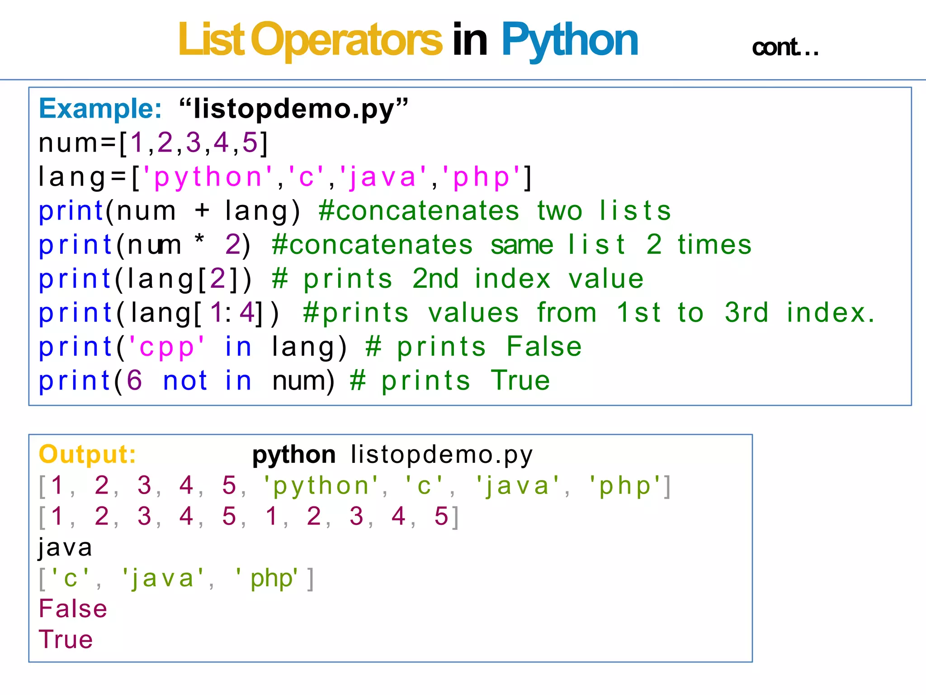Click the output line ending with 'php']

click(x=355, y=486)
